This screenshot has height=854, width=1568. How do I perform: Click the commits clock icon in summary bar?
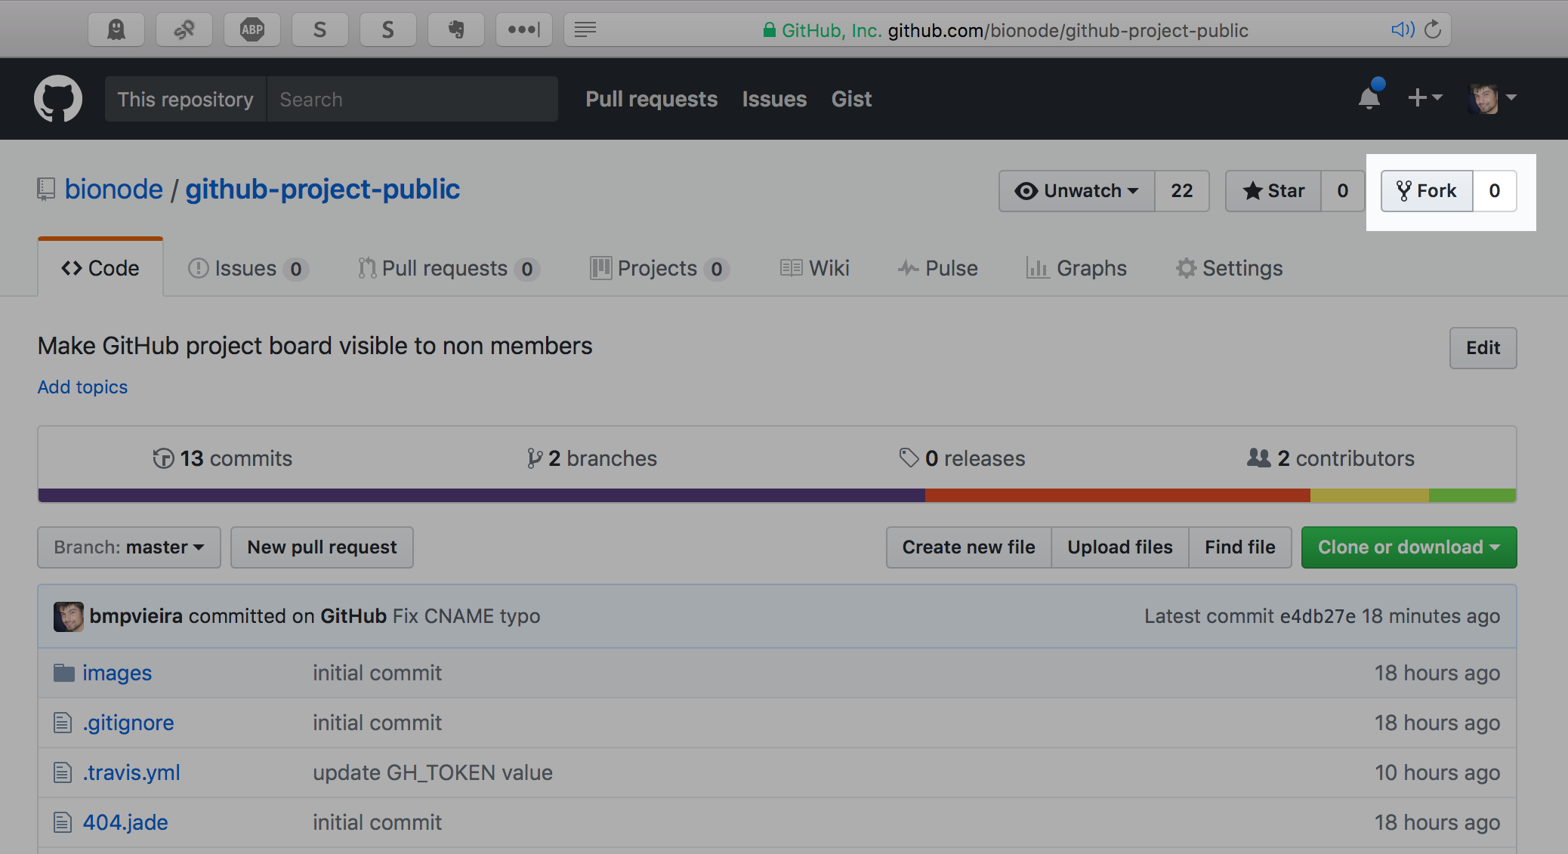[164, 458]
